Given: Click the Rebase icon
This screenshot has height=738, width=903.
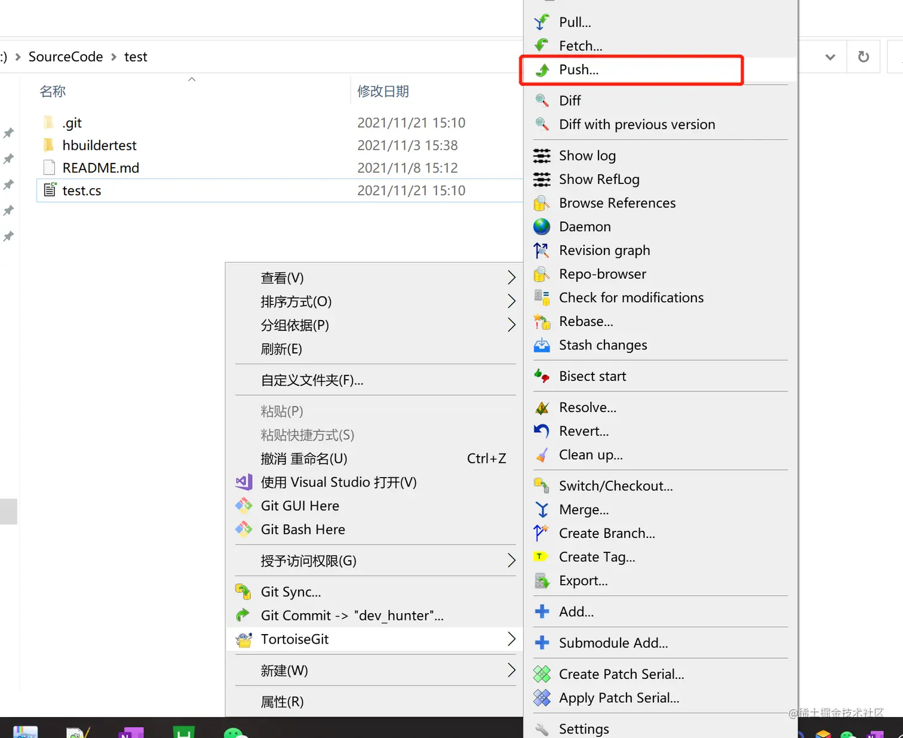Looking at the screenshot, I should pos(542,321).
